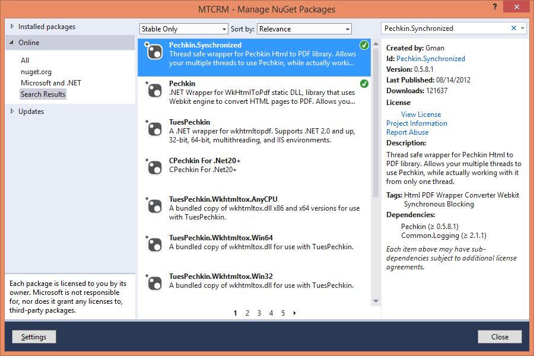Click scrollbar up arrow in results list

click(376, 44)
